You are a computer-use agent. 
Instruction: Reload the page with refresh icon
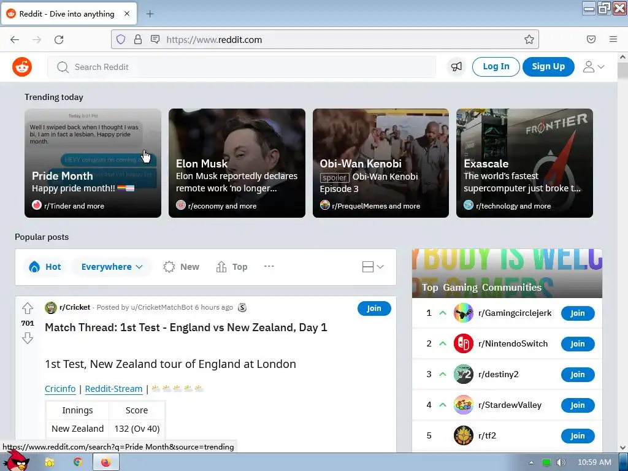click(59, 39)
